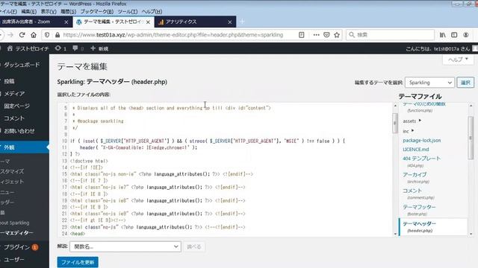Screen dimensions: 478x268
Task: Click the forward navigation arrow
Action: click(x=10, y=35)
